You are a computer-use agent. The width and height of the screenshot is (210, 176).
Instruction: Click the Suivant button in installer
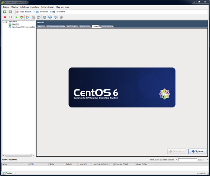[x=197, y=151]
